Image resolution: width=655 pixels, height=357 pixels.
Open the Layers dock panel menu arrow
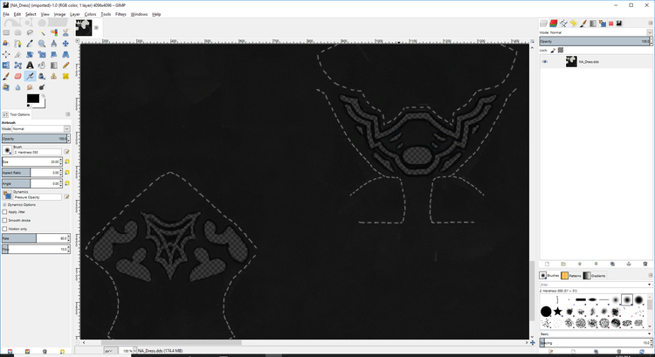[651, 24]
